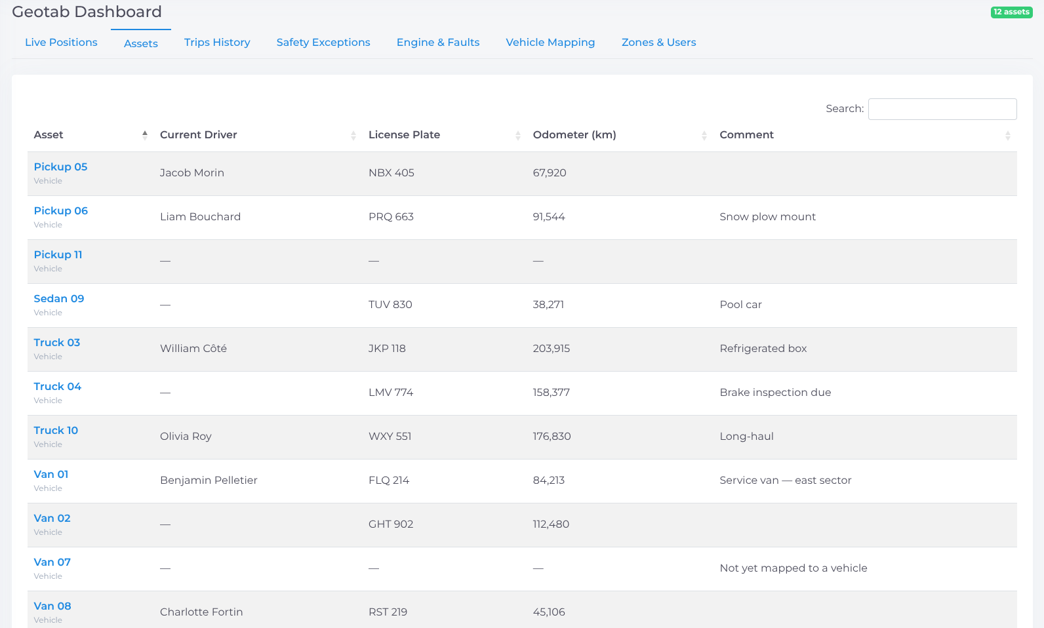This screenshot has width=1044, height=628.
Task: Click the Refrigerated box comment
Action: point(763,348)
